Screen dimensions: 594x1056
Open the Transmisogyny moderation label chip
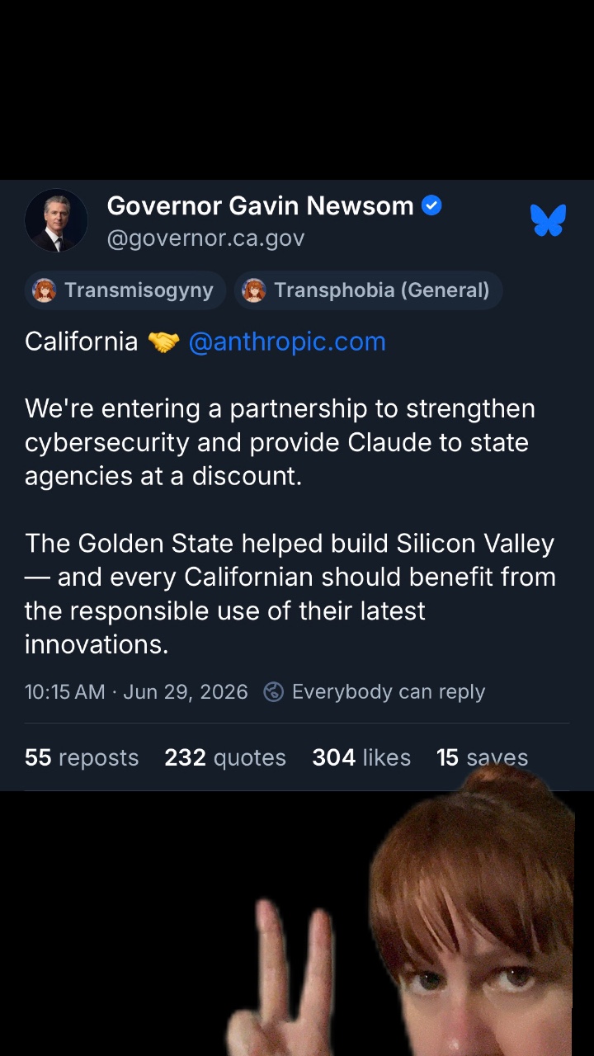coord(125,290)
